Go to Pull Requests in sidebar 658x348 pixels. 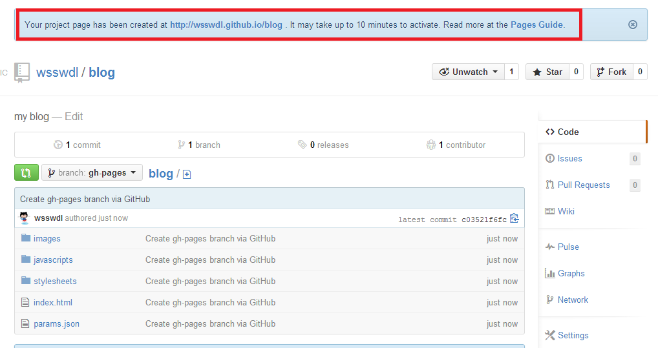[583, 185]
